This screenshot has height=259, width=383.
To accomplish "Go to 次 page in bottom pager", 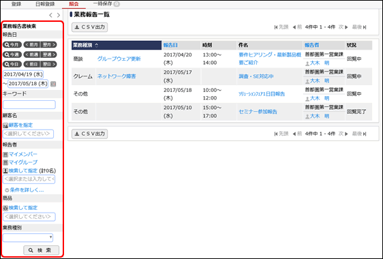I will [x=343, y=134].
